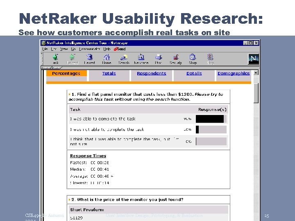Viewport: 295px width, 221px height.
Task: Open the Help menu
Action: point(107,49)
